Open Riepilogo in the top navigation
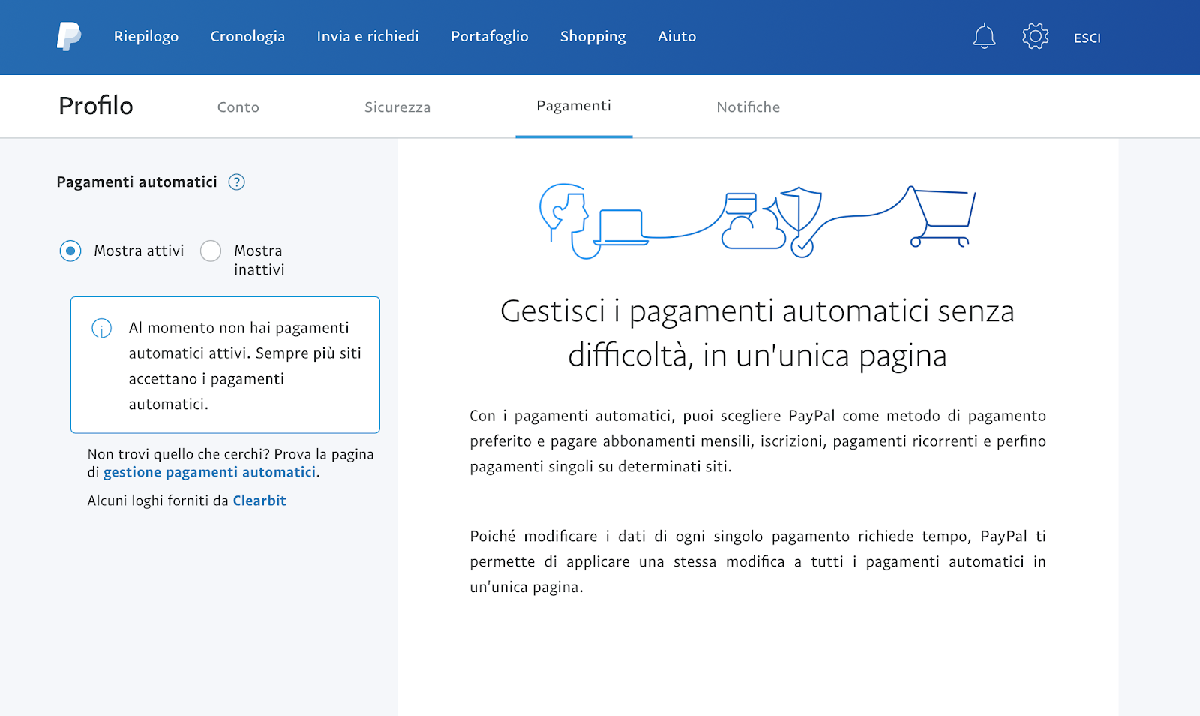Image resolution: width=1200 pixels, height=716 pixels. pyautogui.click(x=146, y=36)
